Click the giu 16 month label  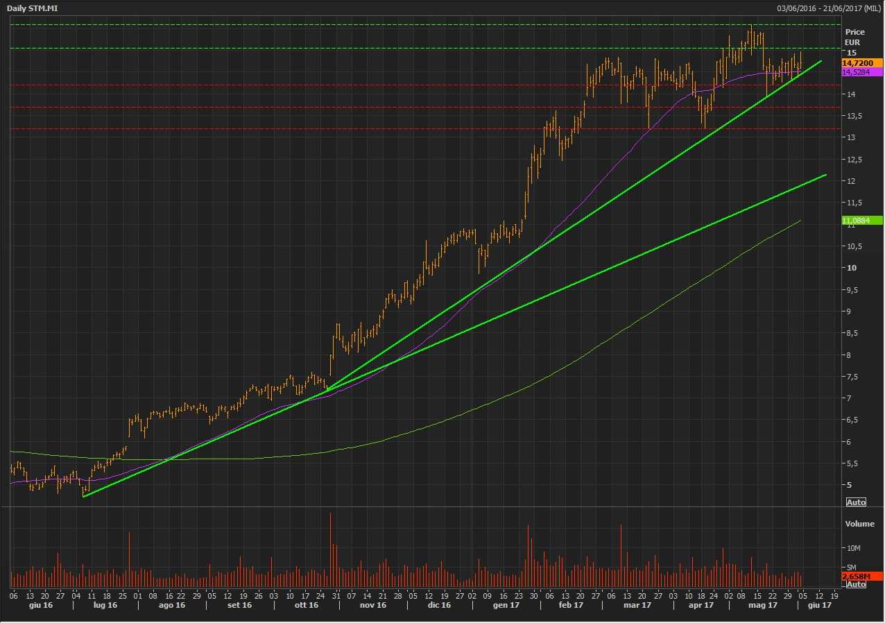(40, 606)
